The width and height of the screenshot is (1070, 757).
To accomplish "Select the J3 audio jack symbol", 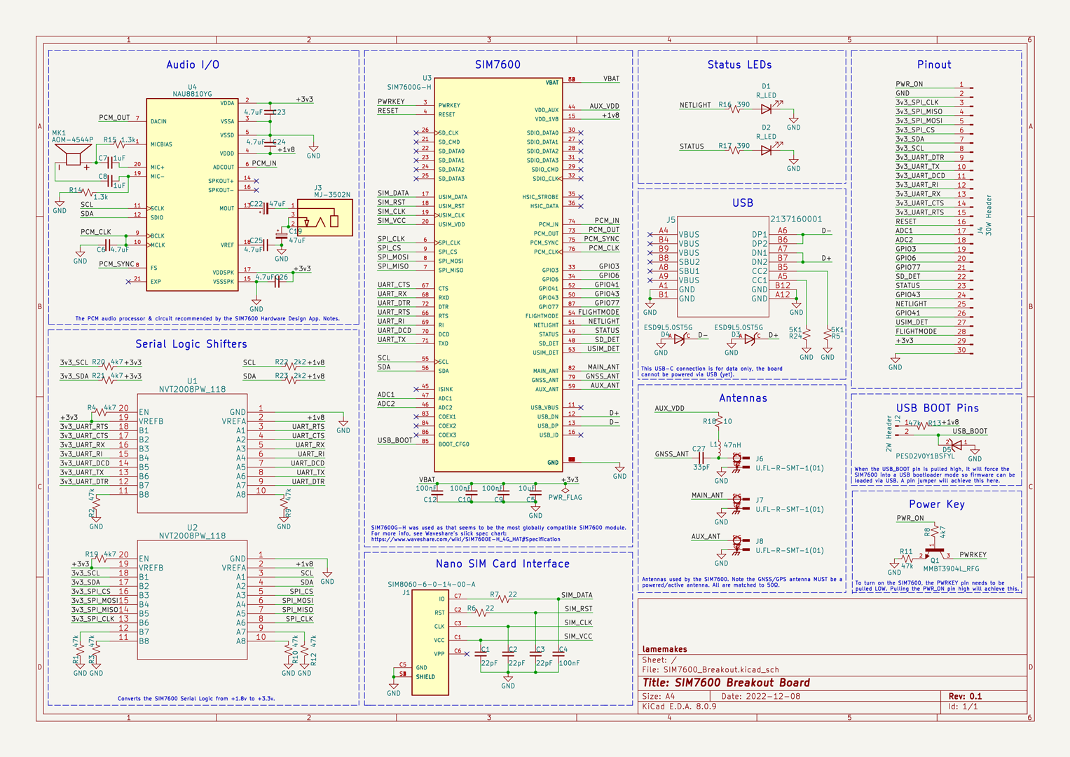I will pyautogui.click(x=324, y=217).
